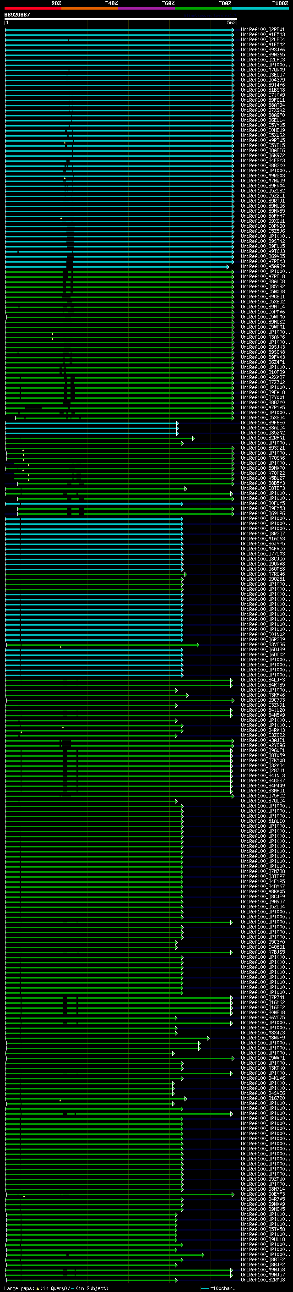Click the cyan ~100% identity legend bar
Image resolution: width=293 pixels, height=1292 pixels.
[260, 8]
